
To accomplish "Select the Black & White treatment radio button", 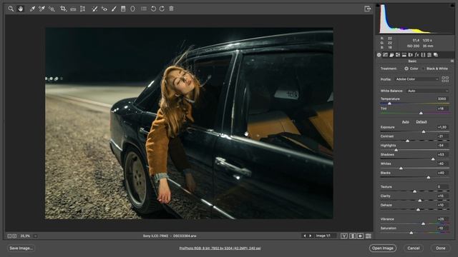I will 423,69.
